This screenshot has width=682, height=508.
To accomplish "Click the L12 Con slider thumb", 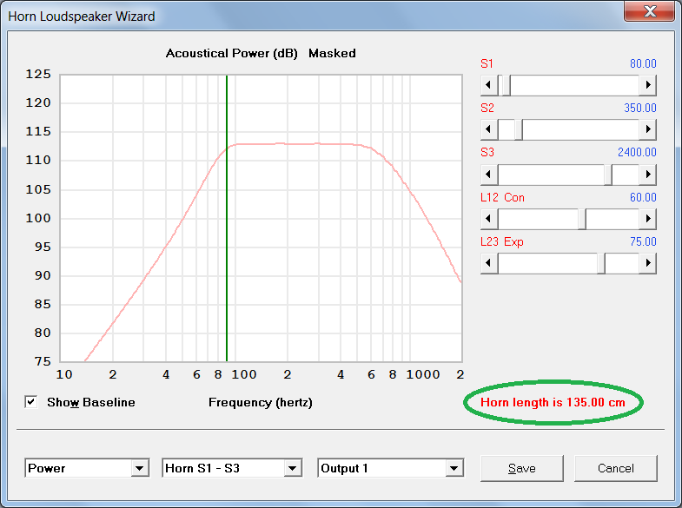I will click(x=582, y=219).
